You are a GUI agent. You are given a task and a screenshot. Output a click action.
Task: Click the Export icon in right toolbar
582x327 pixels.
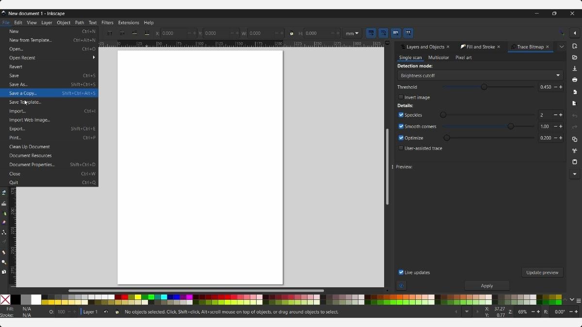pyautogui.click(x=575, y=103)
